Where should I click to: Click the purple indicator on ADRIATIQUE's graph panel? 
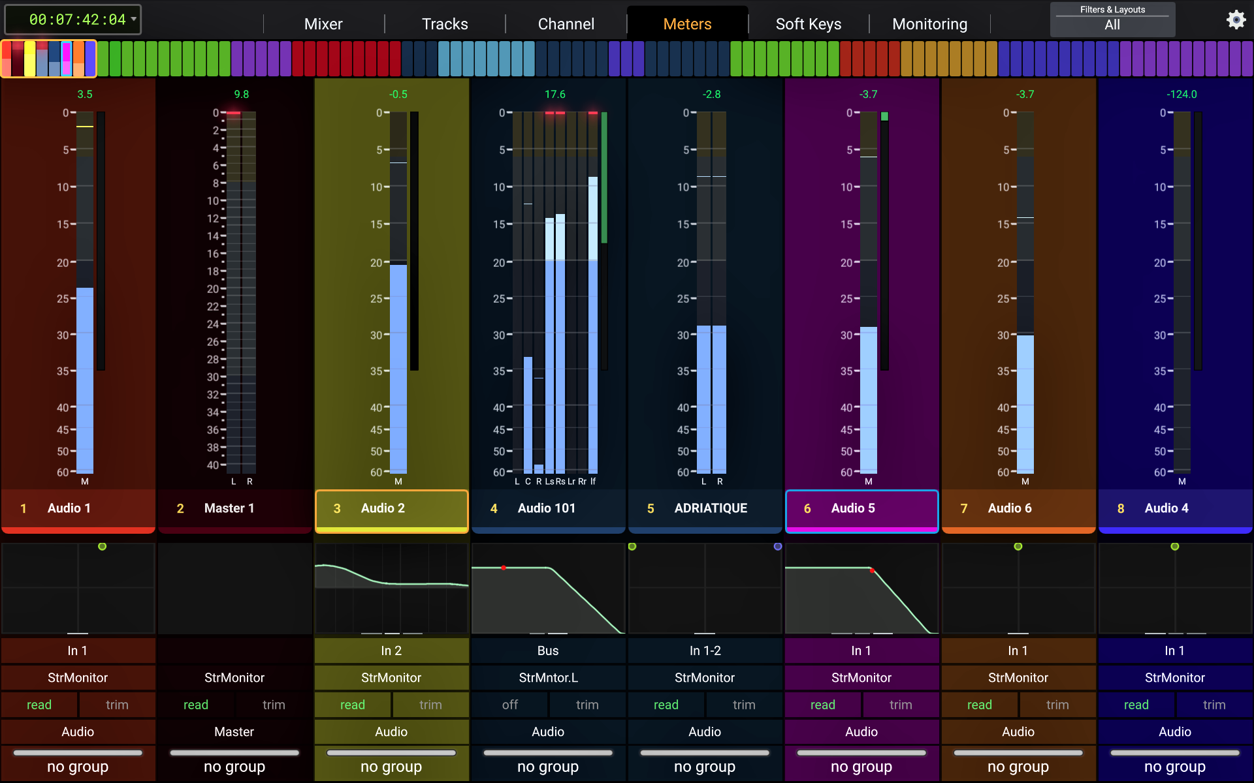[777, 547]
